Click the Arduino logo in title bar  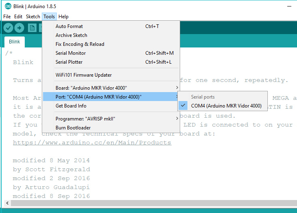[x=7, y=6]
